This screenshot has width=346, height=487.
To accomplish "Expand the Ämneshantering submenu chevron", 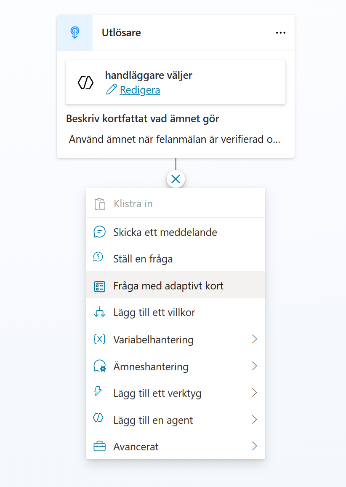I will tap(255, 366).
